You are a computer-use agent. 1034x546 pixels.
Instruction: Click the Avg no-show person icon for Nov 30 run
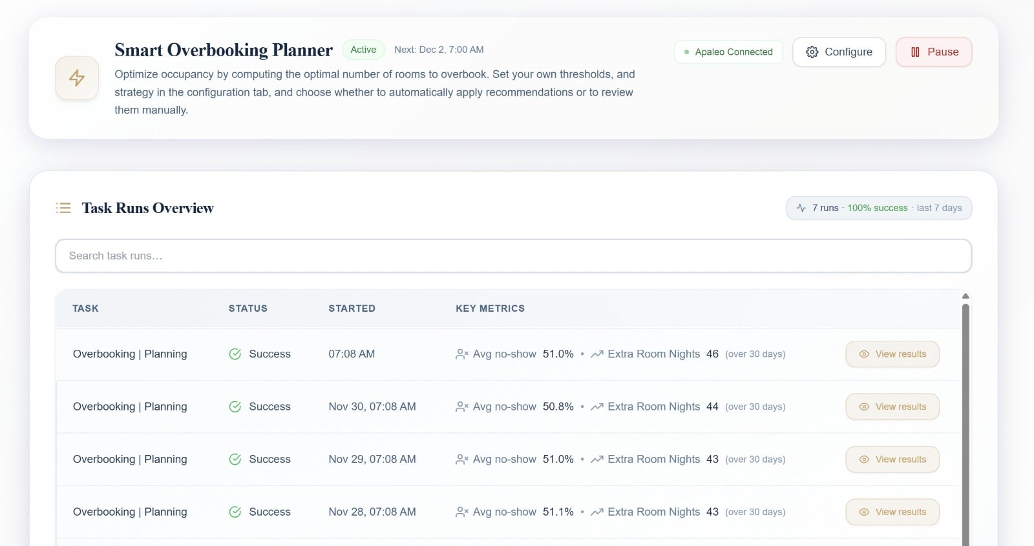pyautogui.click(x=461, y=407)
